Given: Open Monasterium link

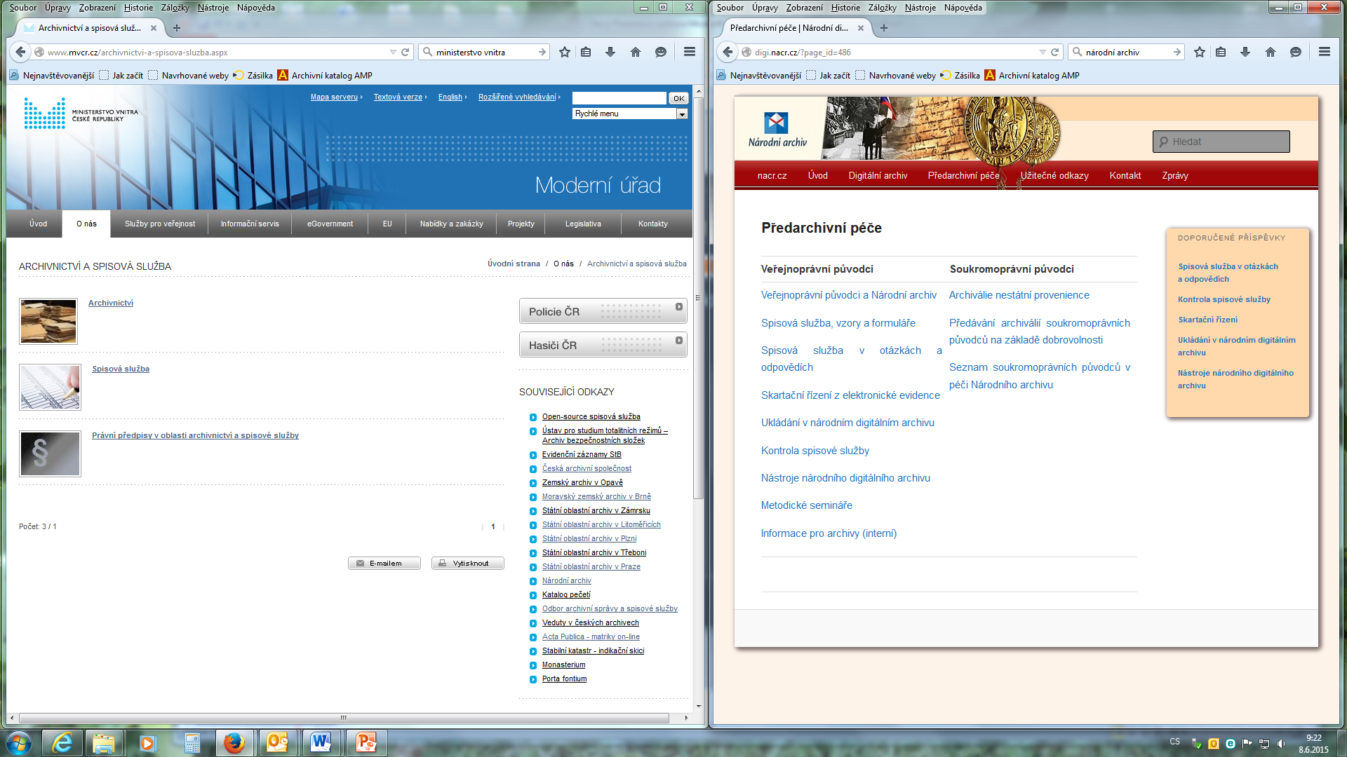Looking at the screenshot, I should [x=563, y=664].
